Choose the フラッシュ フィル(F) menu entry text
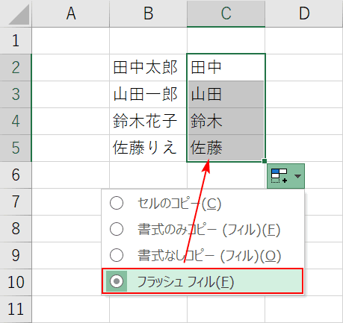This screenshot has width=343, height=323. point(185,282)
